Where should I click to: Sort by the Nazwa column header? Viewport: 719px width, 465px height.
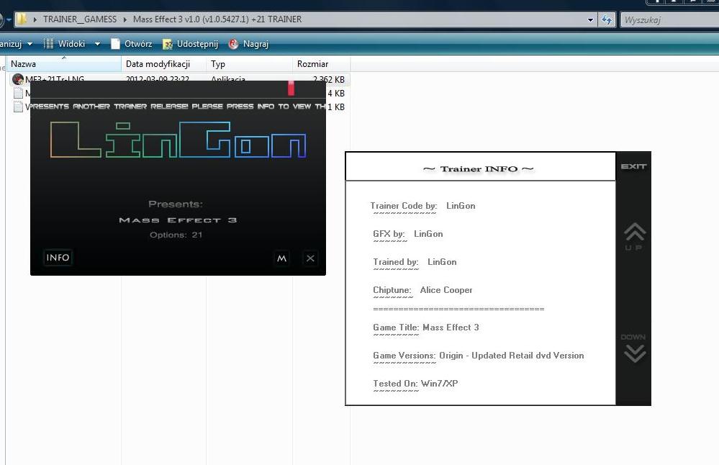pos(64,64)
